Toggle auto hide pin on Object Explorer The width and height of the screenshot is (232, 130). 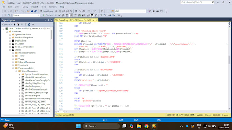pos(48,20)
